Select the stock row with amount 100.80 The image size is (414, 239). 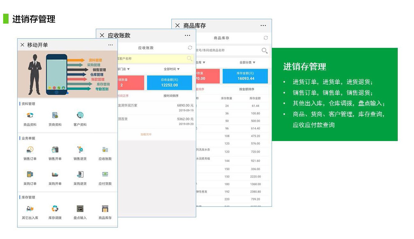click(233, 113)
